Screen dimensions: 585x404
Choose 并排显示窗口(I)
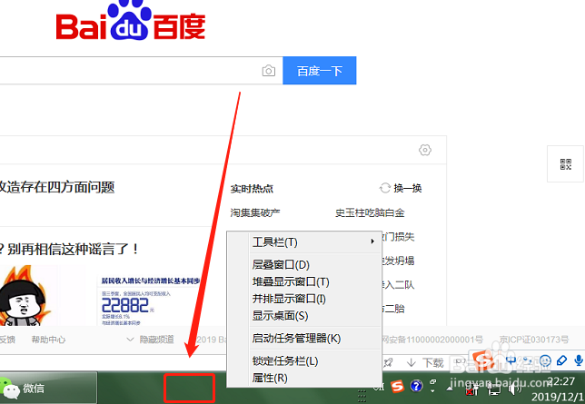pyautogui.click(x=304, y=299)
